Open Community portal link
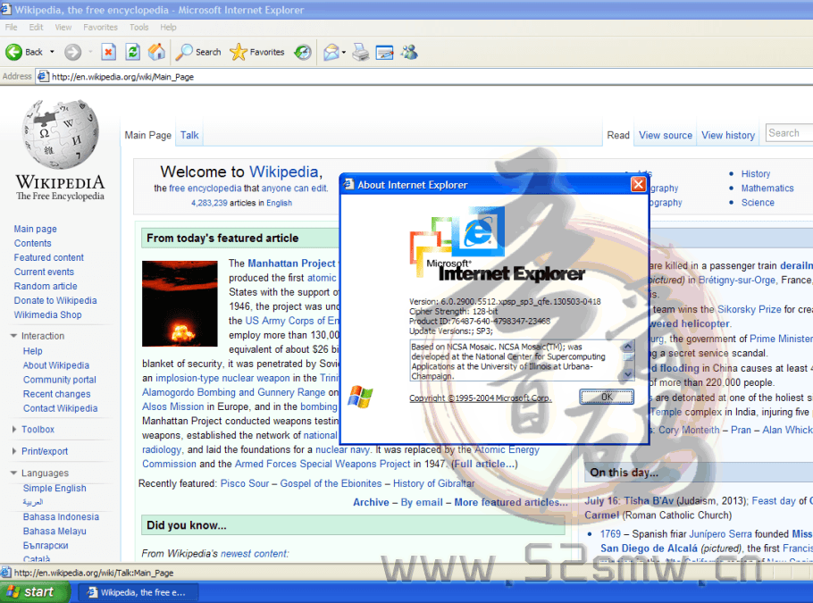This screenshot has width=813, height=603. 60,380
